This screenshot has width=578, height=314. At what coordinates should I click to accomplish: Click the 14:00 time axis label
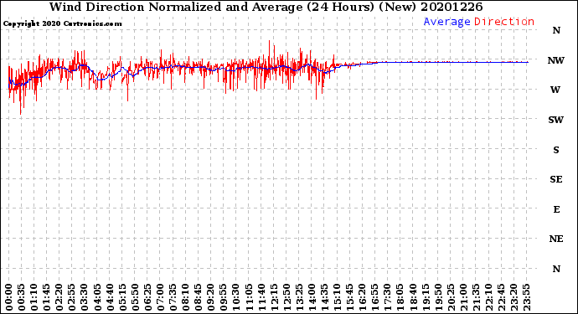coord(312,297)
